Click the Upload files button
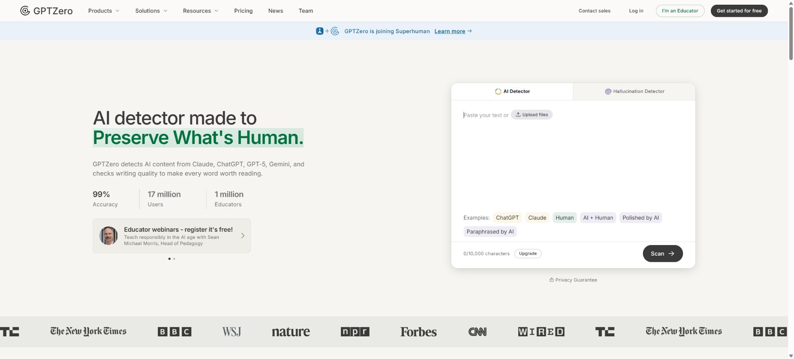794x359 pixels. [532, 115]
